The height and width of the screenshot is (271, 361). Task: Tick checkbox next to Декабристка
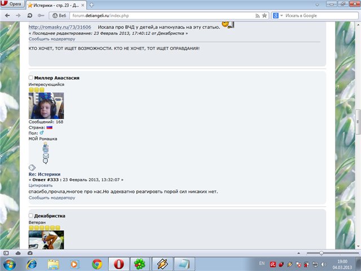[x=30, y=216]
